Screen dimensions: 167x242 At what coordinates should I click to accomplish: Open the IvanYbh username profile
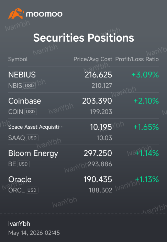click(x=19, y=224)
